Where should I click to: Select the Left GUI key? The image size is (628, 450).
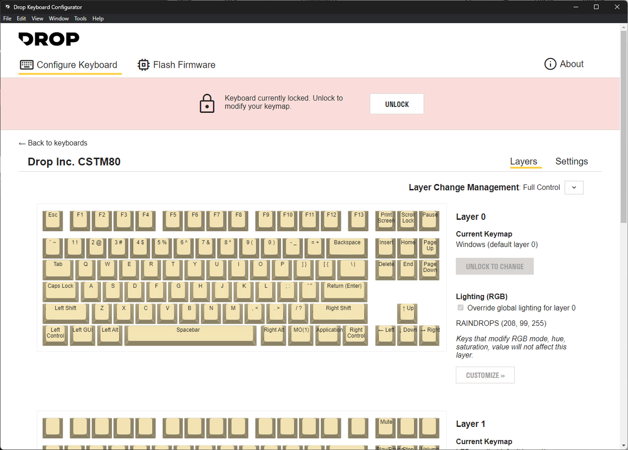click(82, 336)
